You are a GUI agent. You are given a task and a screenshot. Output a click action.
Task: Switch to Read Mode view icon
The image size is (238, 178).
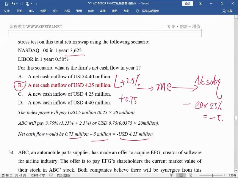pyautogui.click(x=172, y=175)
